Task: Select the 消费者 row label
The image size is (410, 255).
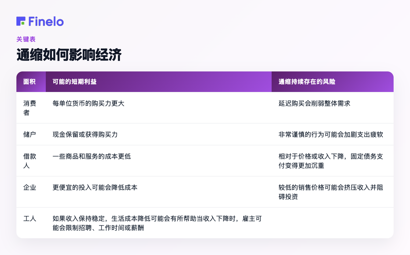Action: point(30,108)
